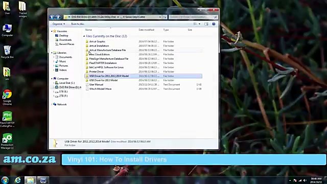327x184 pixels.
Task: Open the Organize menu
Action: 59,24
